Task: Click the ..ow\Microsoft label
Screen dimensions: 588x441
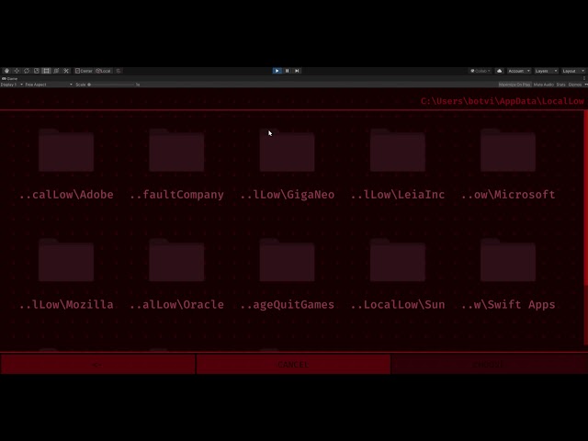Action: (x=508, y=195)
